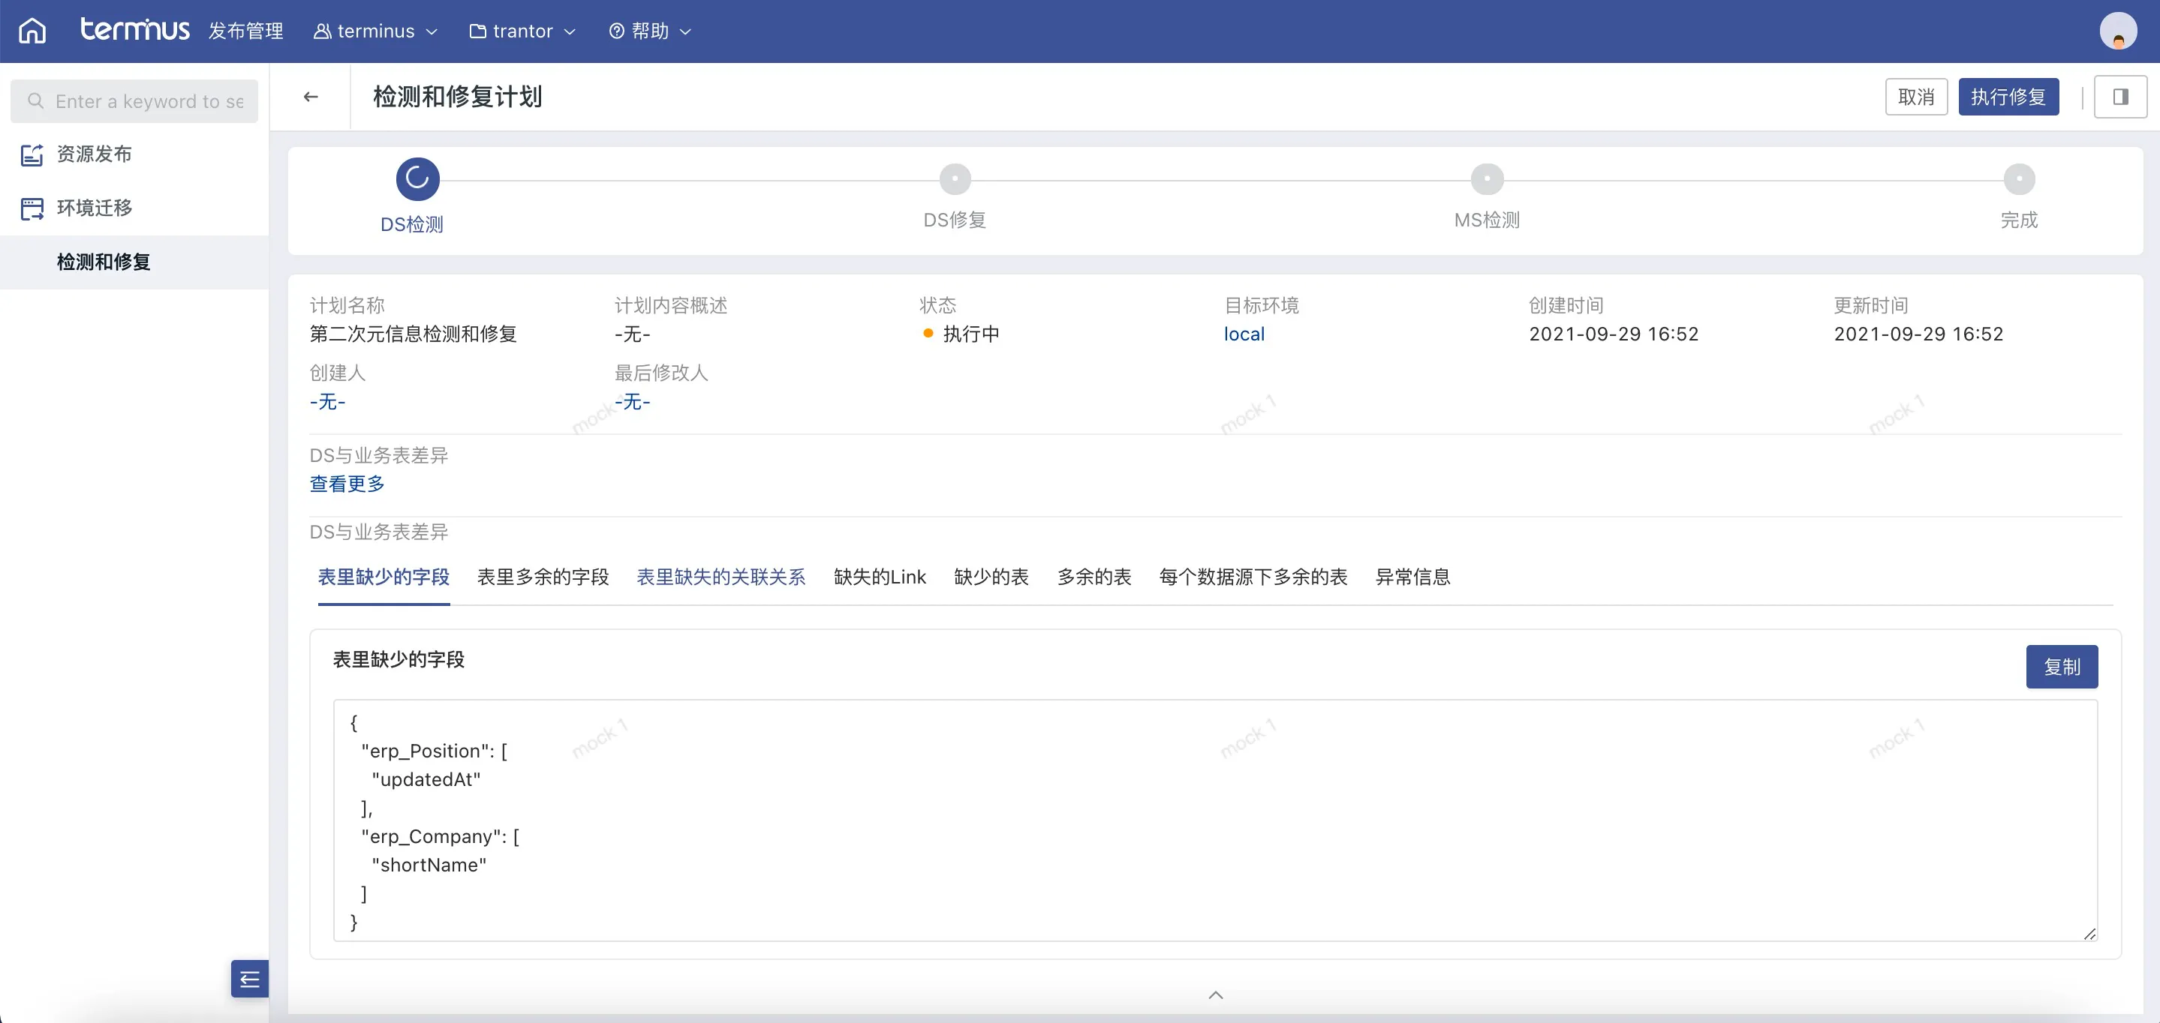The width and height of the screenshot is (2160, 1023).
Task: Click the 查看更多 link
Action: click(x=347, y=484)
